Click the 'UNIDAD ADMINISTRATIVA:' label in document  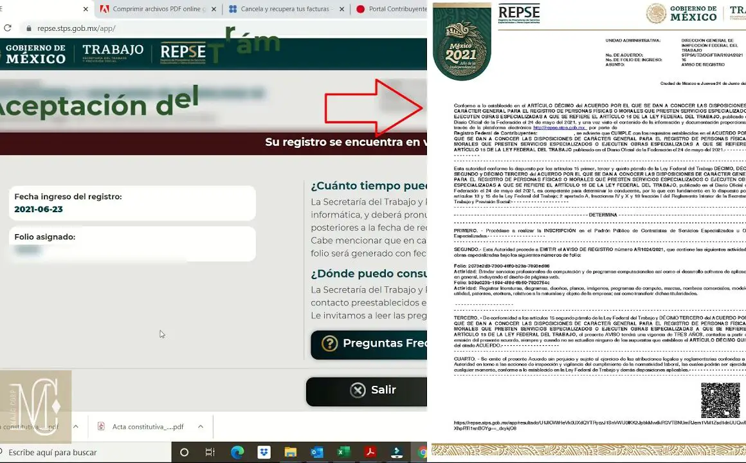point(633,41)
